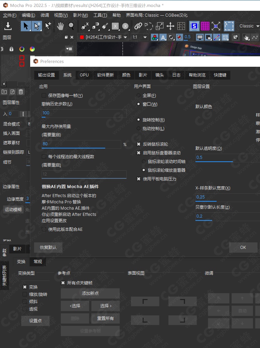Click the layer lock icon
The image size is (260, 348).
click(11, 49)
